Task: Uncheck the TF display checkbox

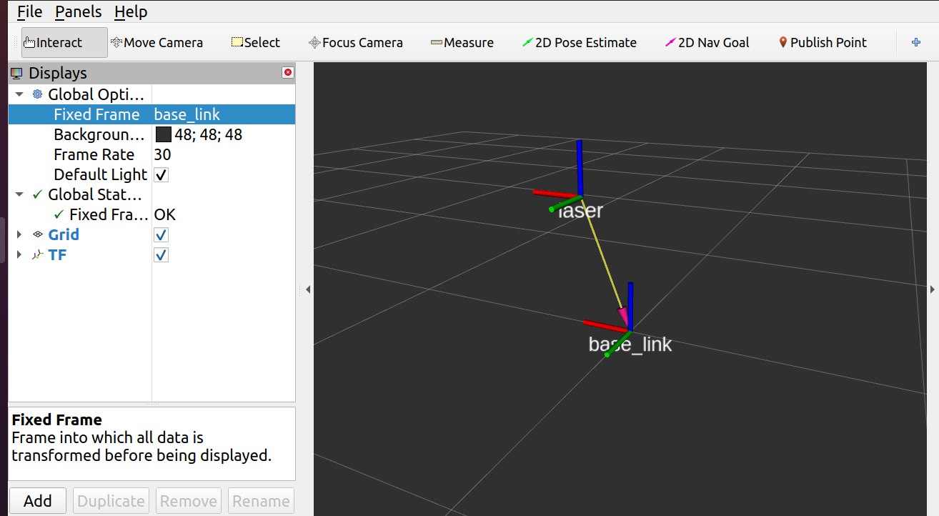Action: 162,255
